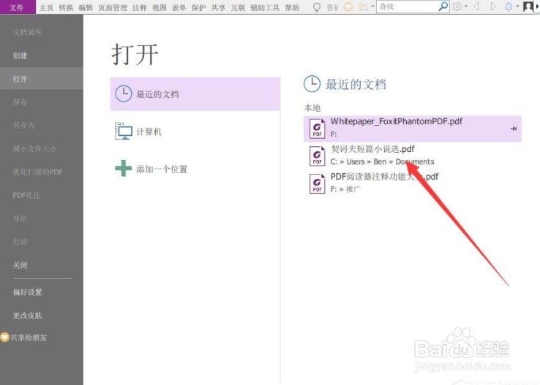The image size is (540, 385).
Task: Open the 共享 ribbon tab
Action: click(218, 7)
